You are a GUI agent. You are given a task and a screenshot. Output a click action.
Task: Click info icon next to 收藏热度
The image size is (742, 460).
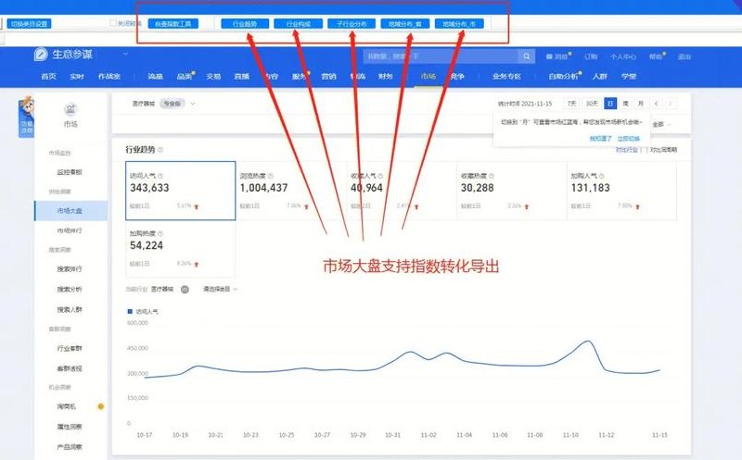[492, 176]
